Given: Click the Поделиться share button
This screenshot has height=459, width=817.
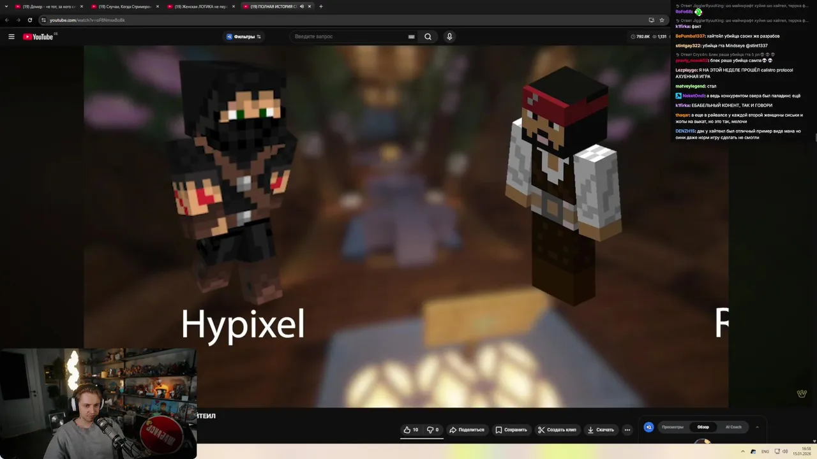Looking at the screenshot, I should (x=467, y=430).
